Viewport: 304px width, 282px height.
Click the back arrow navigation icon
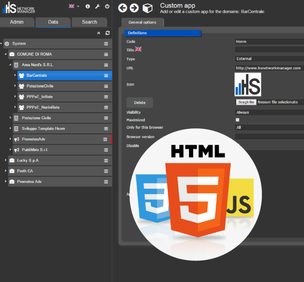(x=122, y=8)
